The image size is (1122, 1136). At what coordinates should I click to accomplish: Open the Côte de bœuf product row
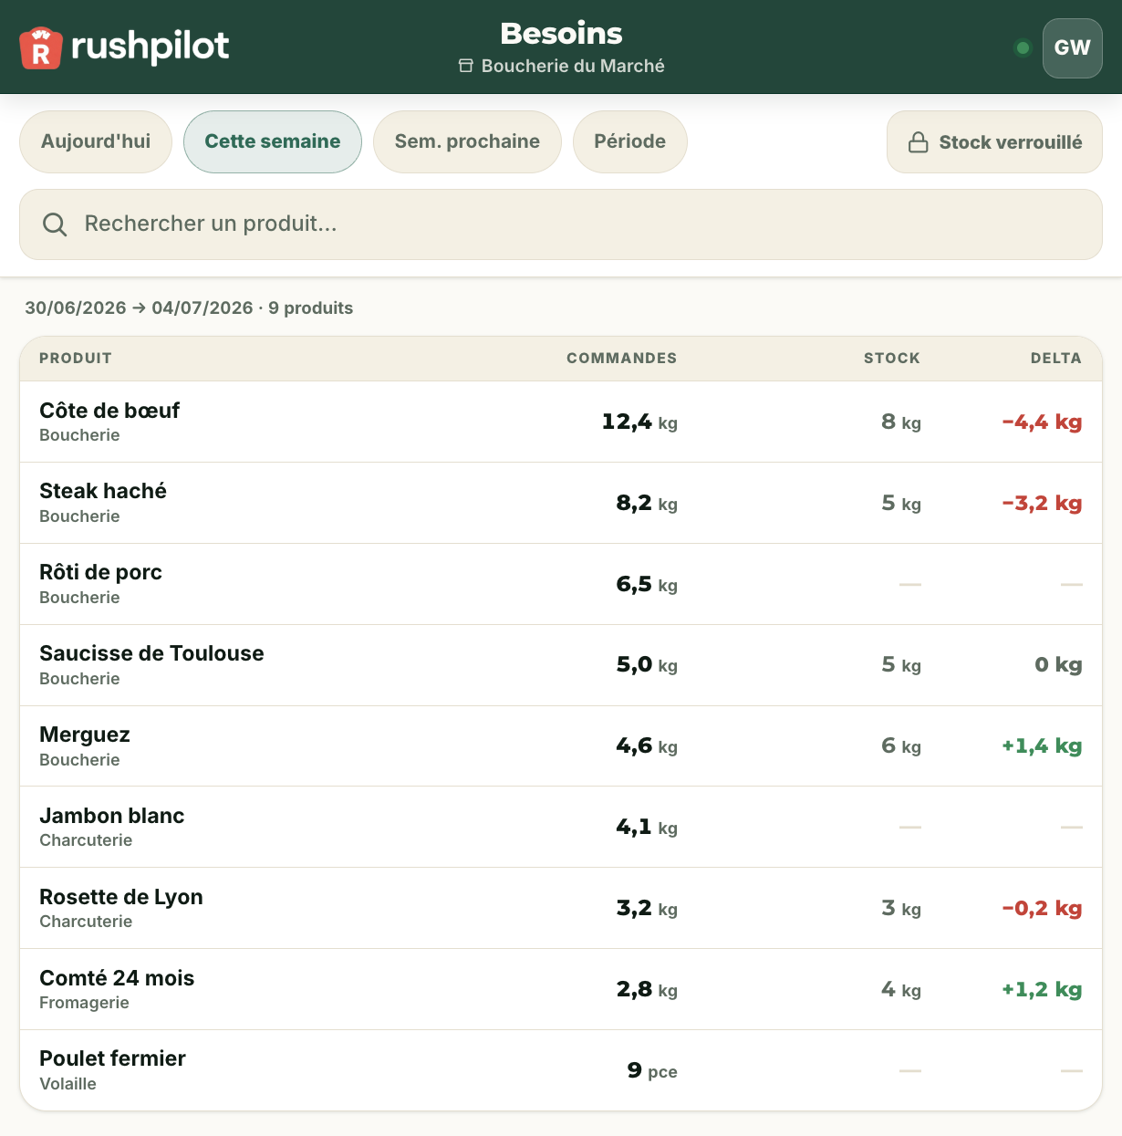(561, 422)
